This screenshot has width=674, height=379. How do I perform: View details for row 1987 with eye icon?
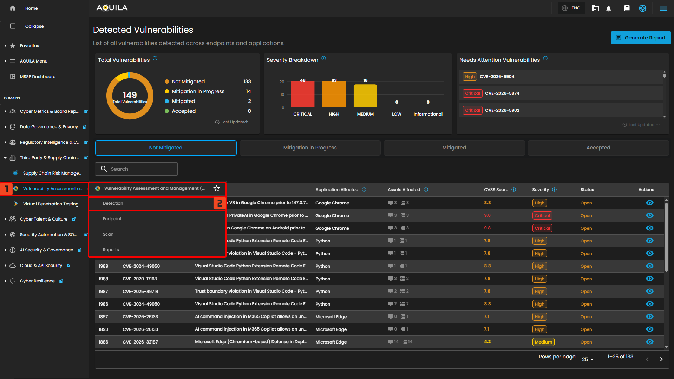(x=649, y=291)
